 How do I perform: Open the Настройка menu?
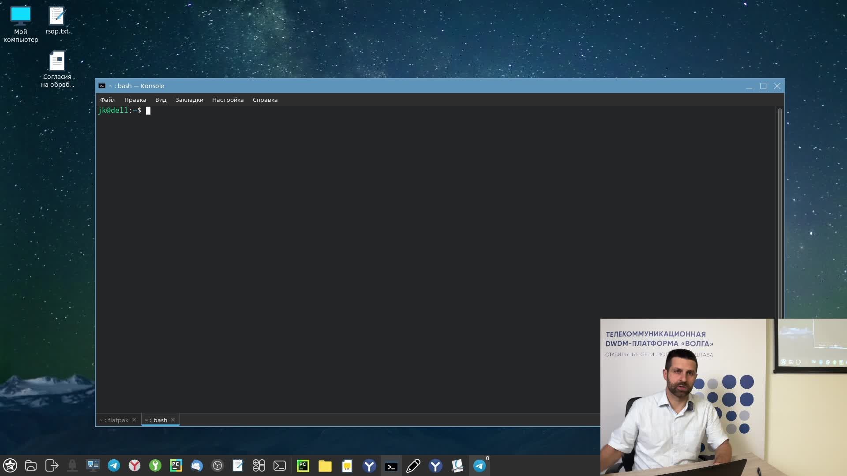[x=228, y=100]
